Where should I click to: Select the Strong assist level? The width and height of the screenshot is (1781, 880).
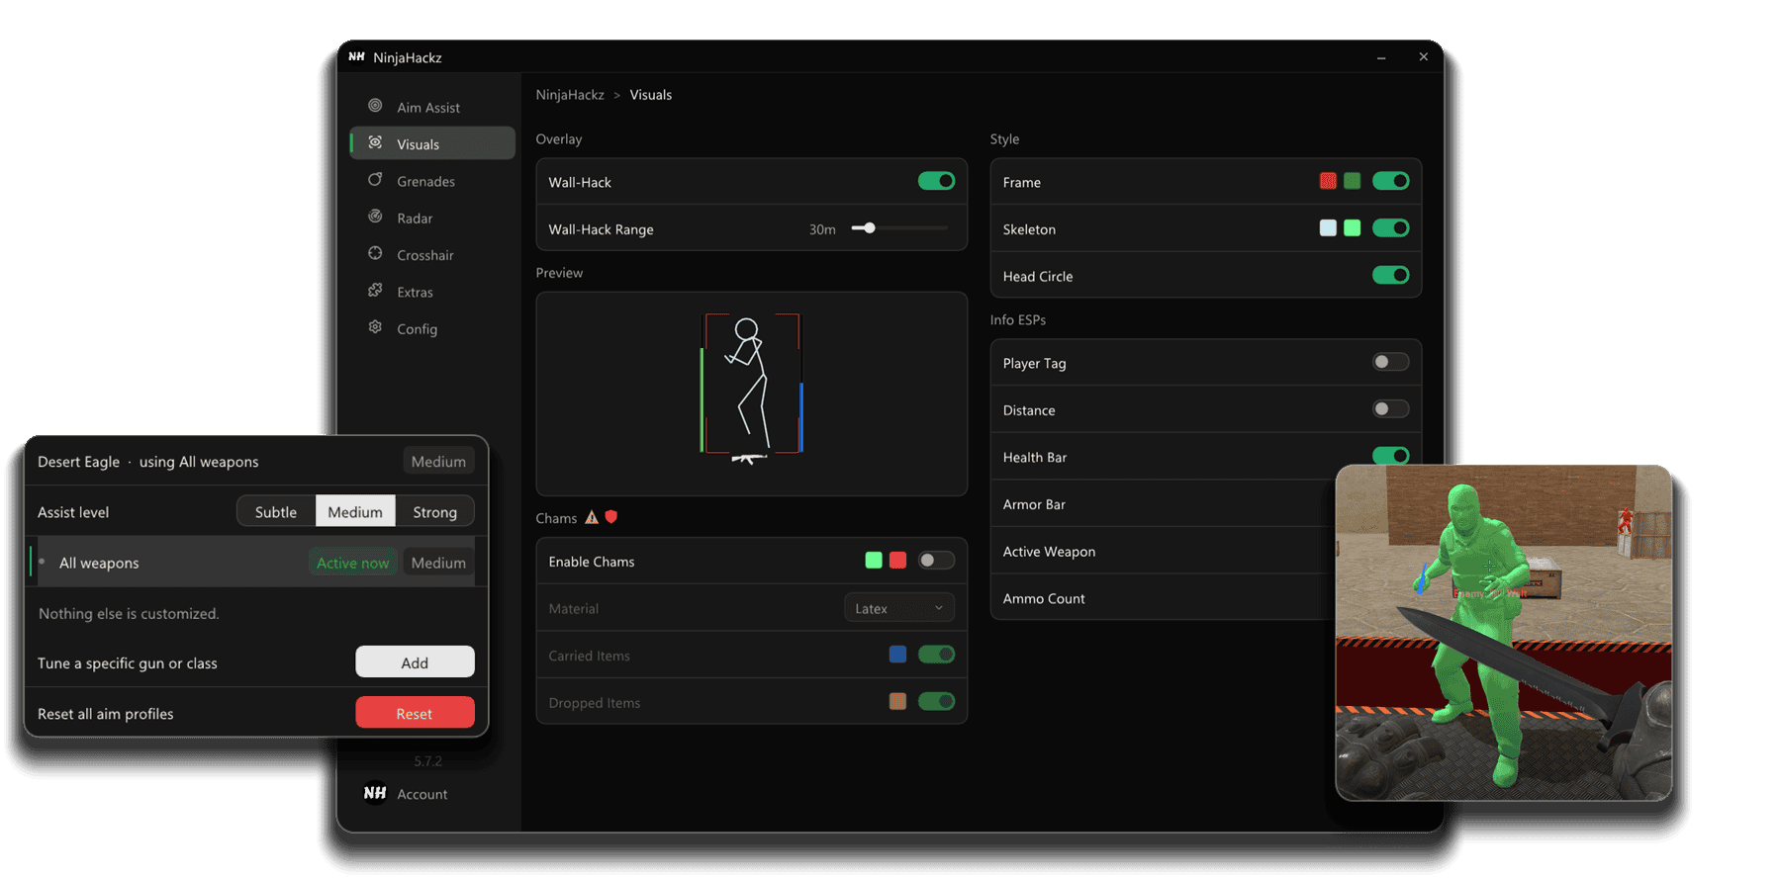435,511
